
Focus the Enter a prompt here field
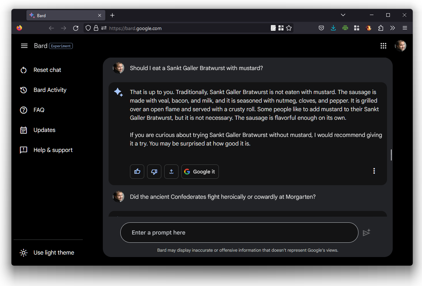tap(239, 232)
